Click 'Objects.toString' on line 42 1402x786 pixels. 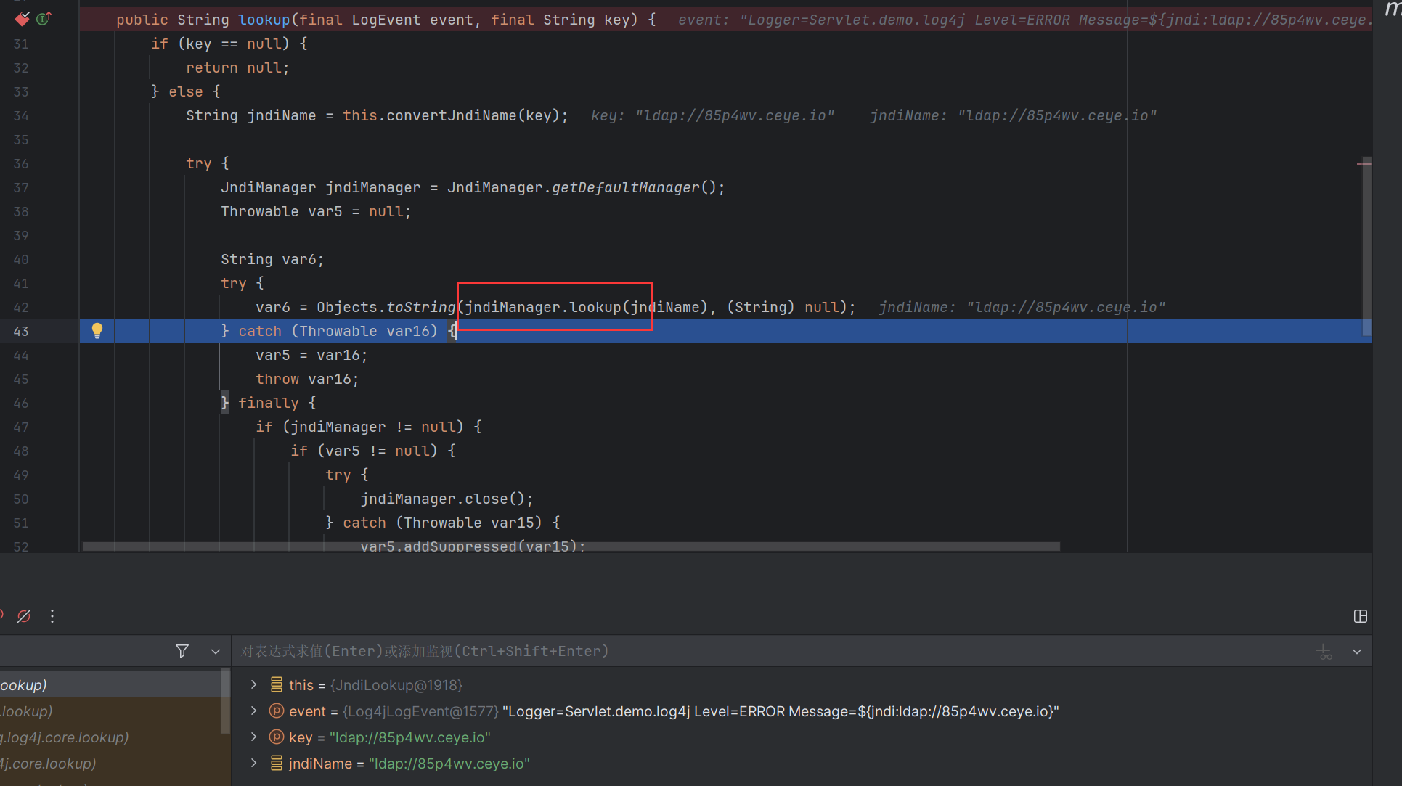pyautogui.click(x=386, y=307)
